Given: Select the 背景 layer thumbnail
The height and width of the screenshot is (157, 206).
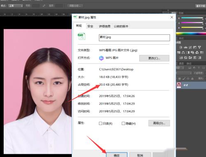Looking at the screenshot, I should pos(179,85).
